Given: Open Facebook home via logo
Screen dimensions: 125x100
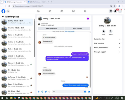Looking at the screenshot, I should [x=3, y=11].
